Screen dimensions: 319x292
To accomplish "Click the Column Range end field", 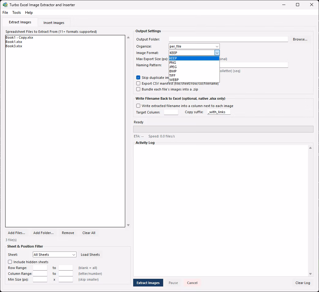I will [66, 274].
